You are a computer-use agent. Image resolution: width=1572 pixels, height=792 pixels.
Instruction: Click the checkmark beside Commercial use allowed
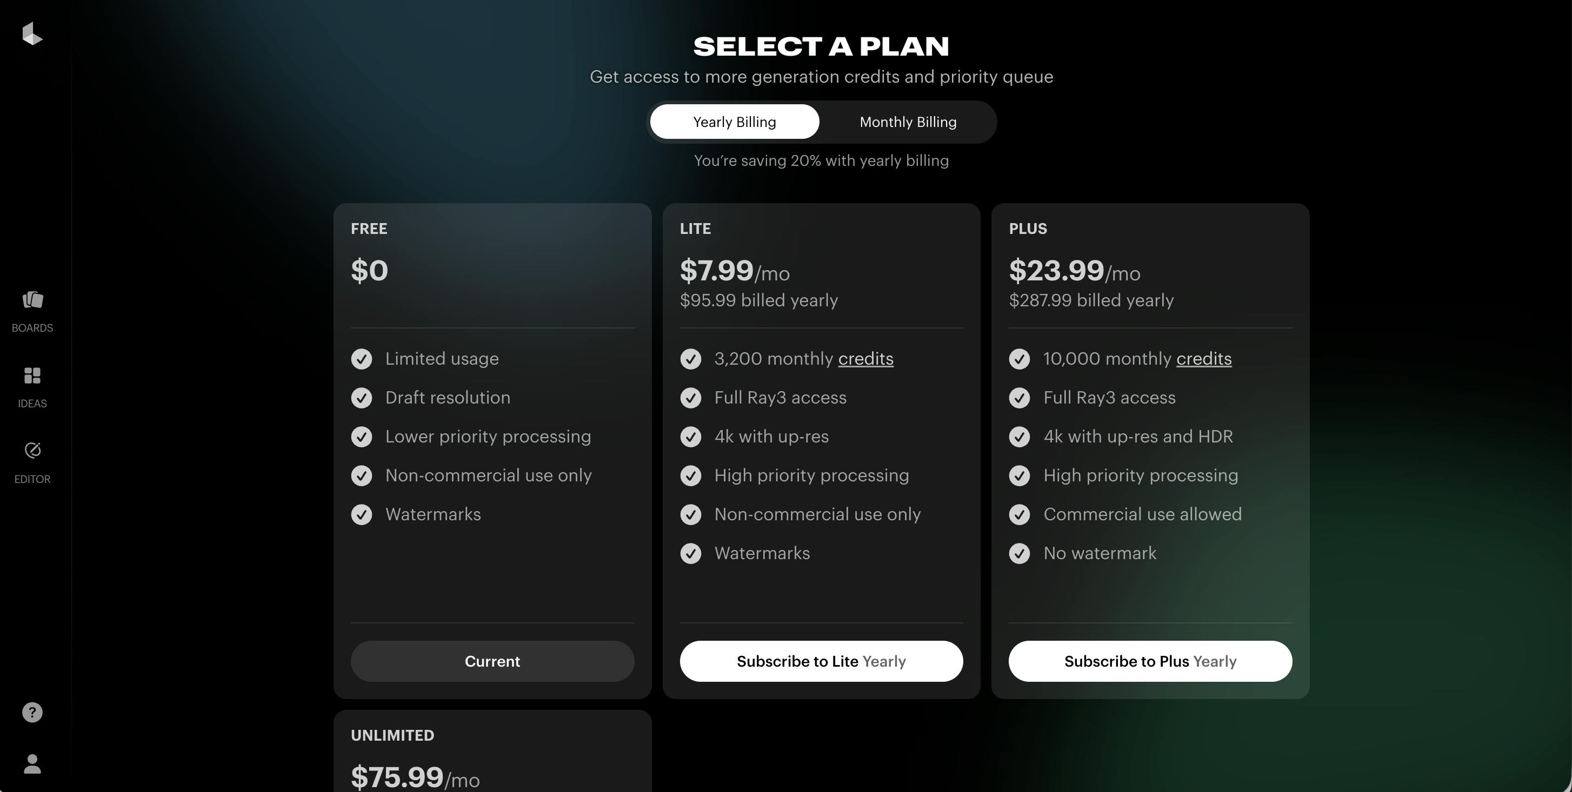tap(1019, 515)
